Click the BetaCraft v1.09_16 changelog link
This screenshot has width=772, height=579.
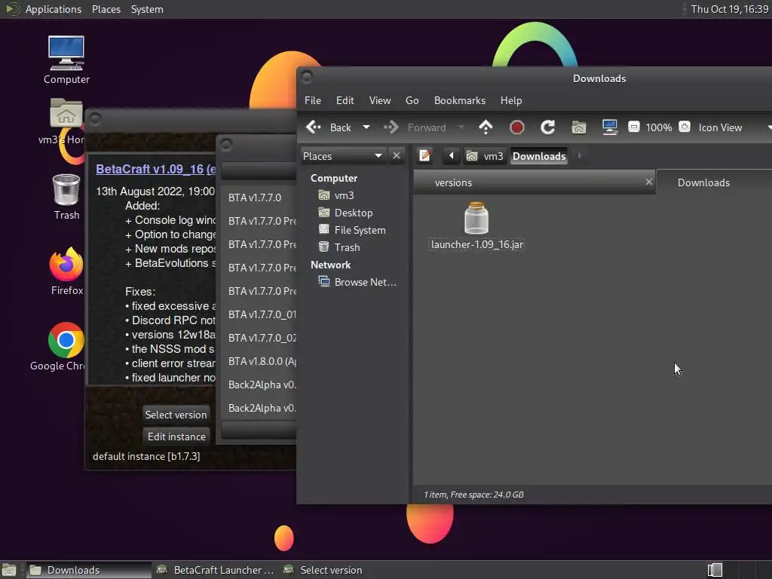(155, 169)
